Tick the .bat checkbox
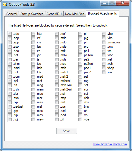132x151 pixels. [x=10, y=55]
